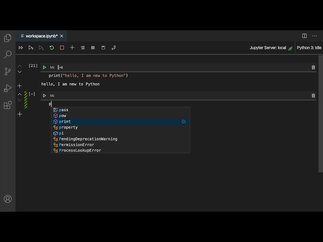Viewport: 323px width, 242px height.
Task: Open the variable explorer table icon
Action: tap(93, 48)
